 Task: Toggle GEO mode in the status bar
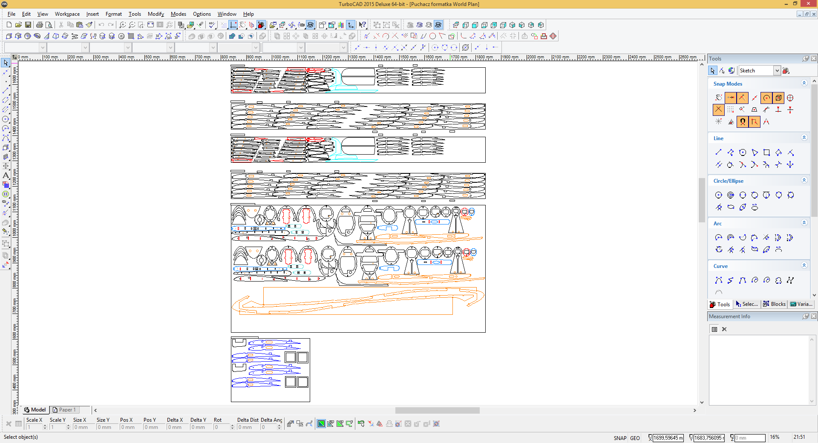tap(635, 438)
